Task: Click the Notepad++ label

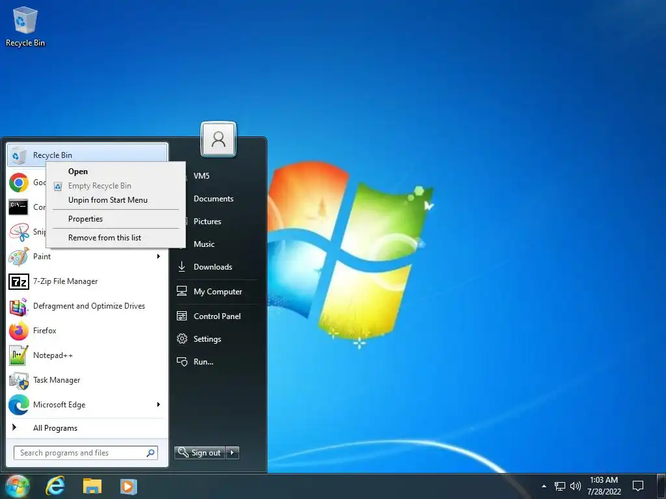Action: 53,355
